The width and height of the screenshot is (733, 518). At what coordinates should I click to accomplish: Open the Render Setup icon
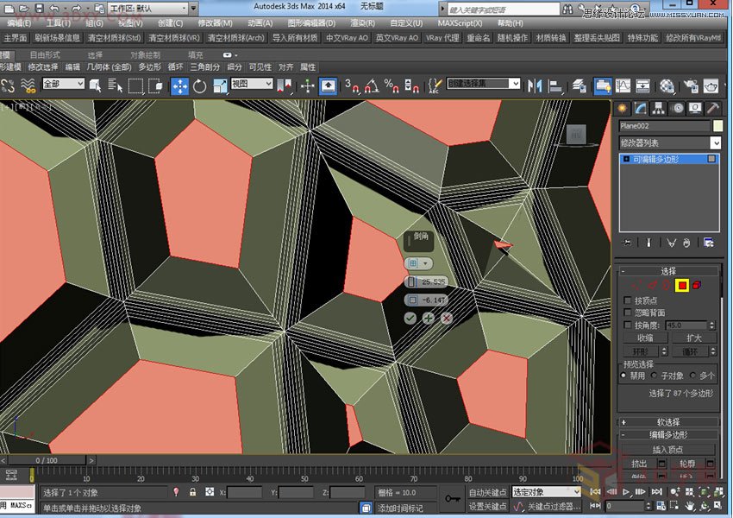(x=691, y=86)
